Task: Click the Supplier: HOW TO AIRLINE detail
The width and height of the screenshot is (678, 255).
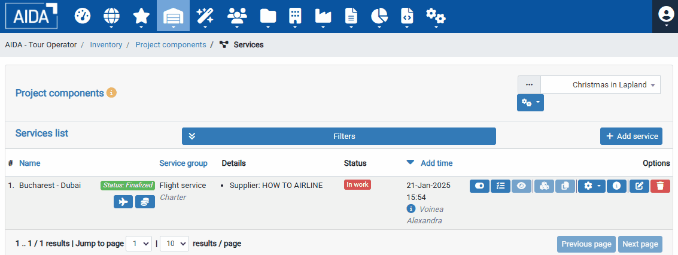Action: point(276,186)
